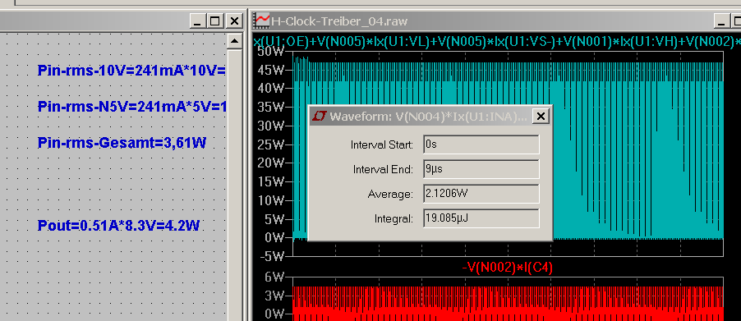Minimize the H-Clock-Treiber_04.raw plot window
741x321 pixels.
[x=721, y=21]
